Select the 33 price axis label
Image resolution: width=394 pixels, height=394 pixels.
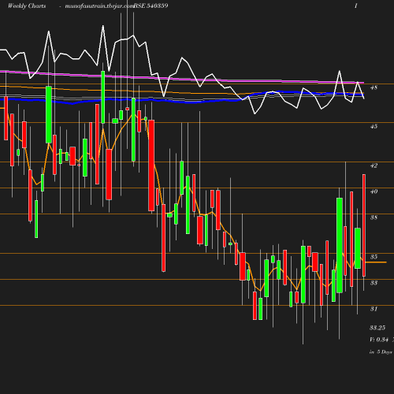coord(374,283)
